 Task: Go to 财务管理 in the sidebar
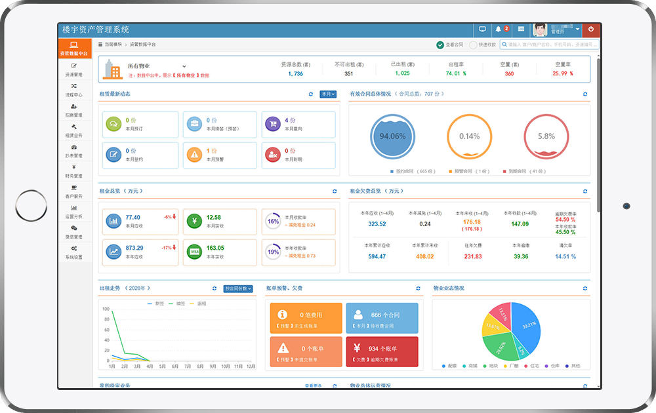point(74,171)
